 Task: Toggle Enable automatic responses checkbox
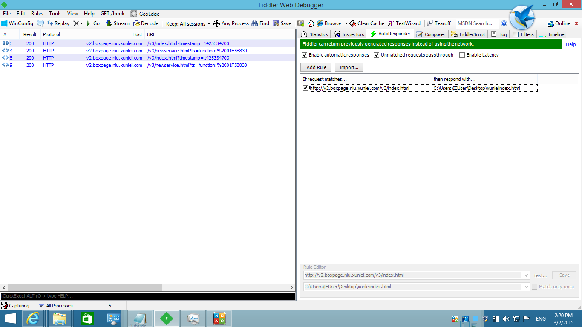tap(304, 55)
